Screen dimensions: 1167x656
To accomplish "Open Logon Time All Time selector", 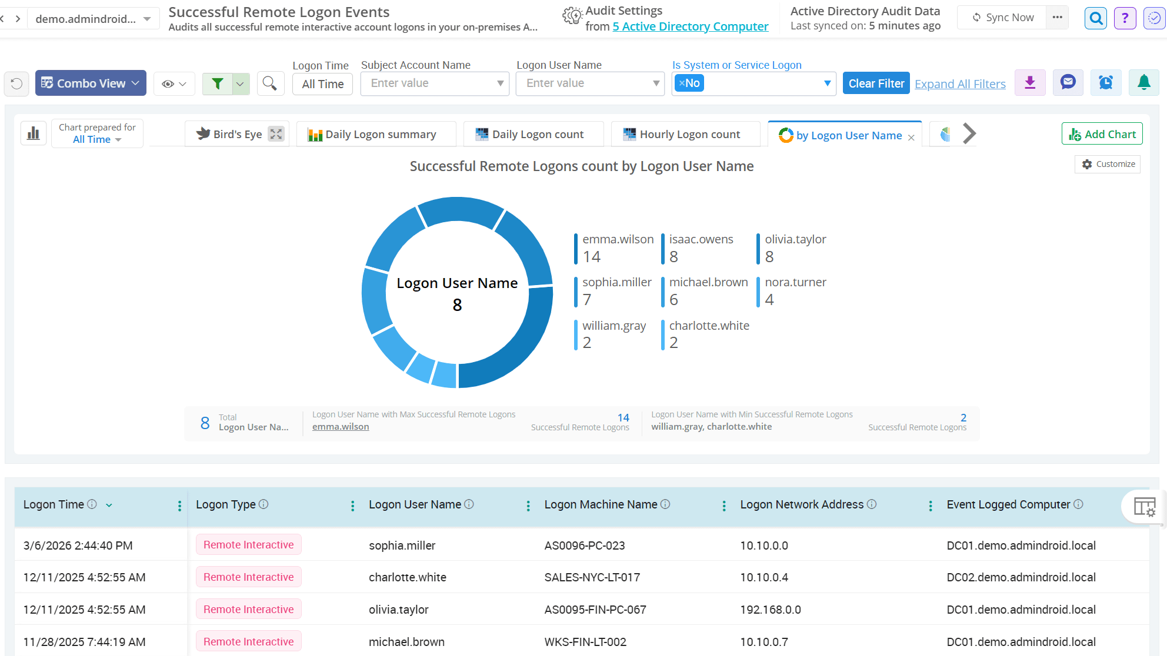I will point(322,84).
